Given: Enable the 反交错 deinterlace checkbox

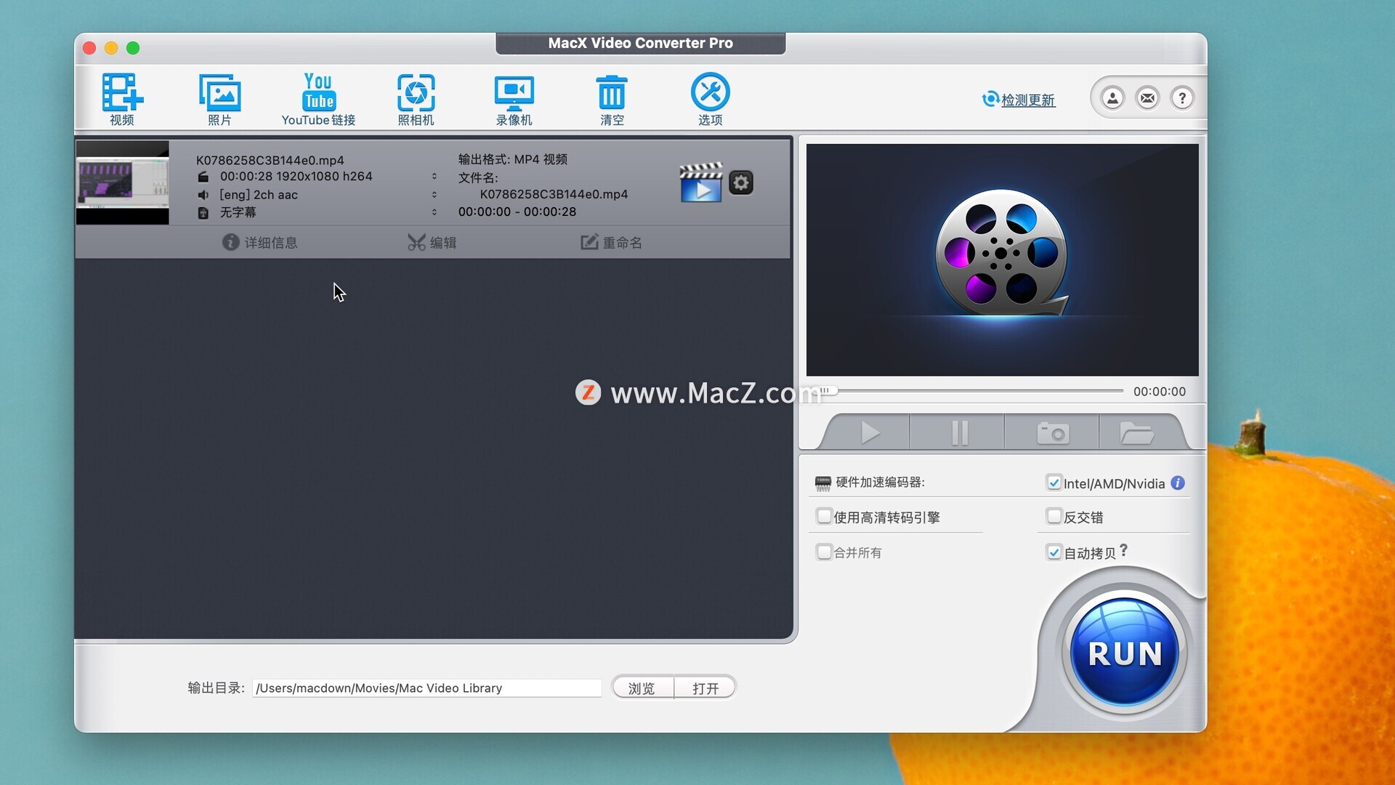Looking at the screenshot, I should 1054,517.
